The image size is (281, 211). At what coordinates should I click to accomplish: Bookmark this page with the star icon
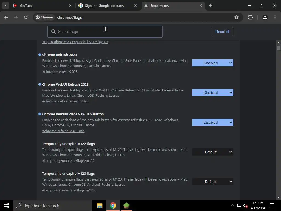click(237, 17)
